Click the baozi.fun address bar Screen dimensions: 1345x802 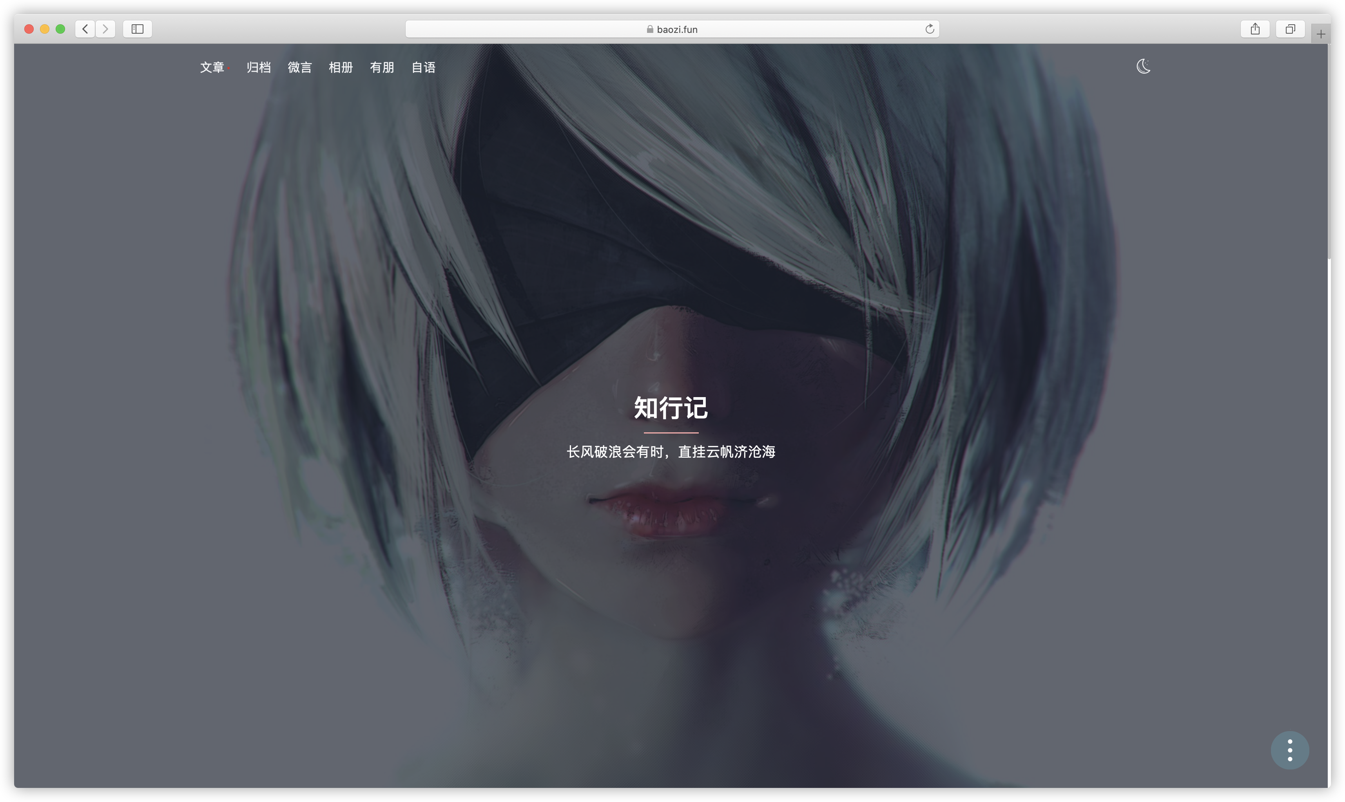pyautogui.click(x=672, y=29)
